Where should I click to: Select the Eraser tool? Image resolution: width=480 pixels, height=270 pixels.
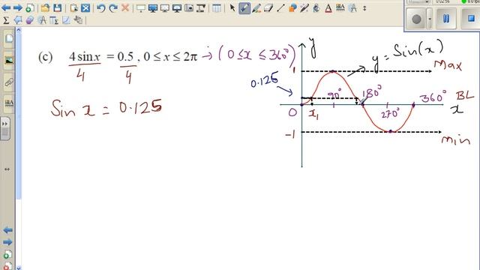coord(268,8)
